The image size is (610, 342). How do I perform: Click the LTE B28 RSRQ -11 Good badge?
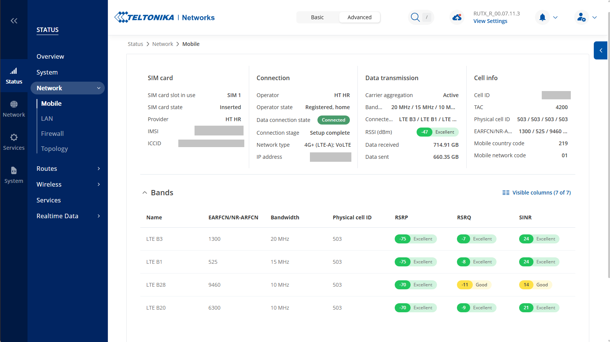[474, 285]
